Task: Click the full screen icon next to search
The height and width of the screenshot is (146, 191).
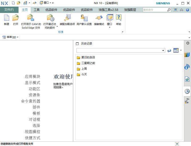Action: (176, 10)
